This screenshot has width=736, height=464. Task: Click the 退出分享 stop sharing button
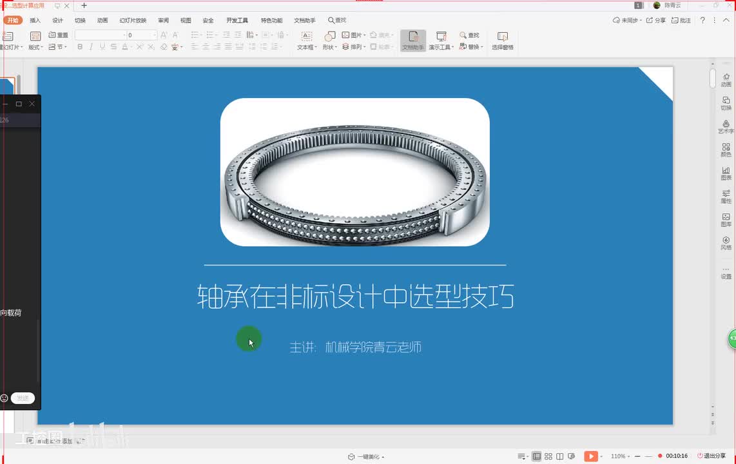coord(712,456)
